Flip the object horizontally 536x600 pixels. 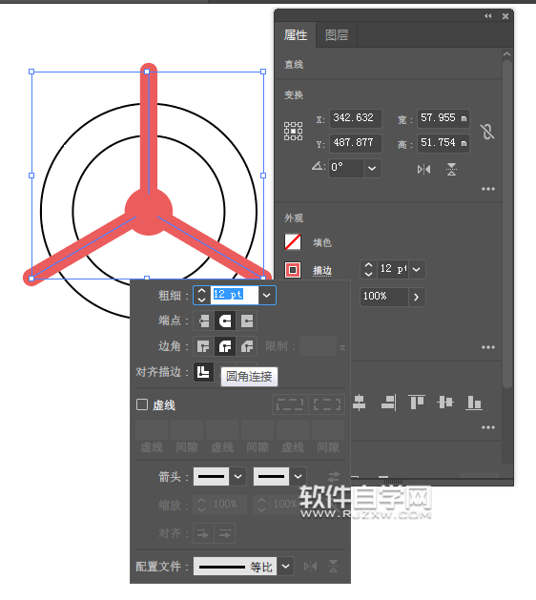point(423,169)
